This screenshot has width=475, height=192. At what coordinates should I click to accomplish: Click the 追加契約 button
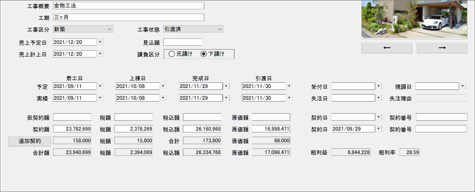click(30, 141)
